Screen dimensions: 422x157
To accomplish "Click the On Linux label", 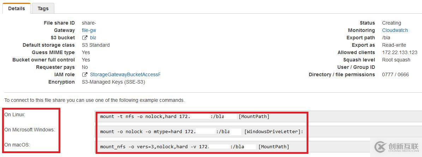I will 15,115.
